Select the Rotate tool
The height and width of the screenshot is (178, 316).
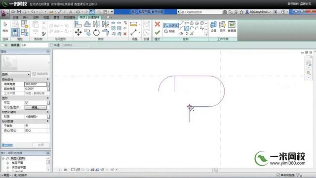(96, 32)
